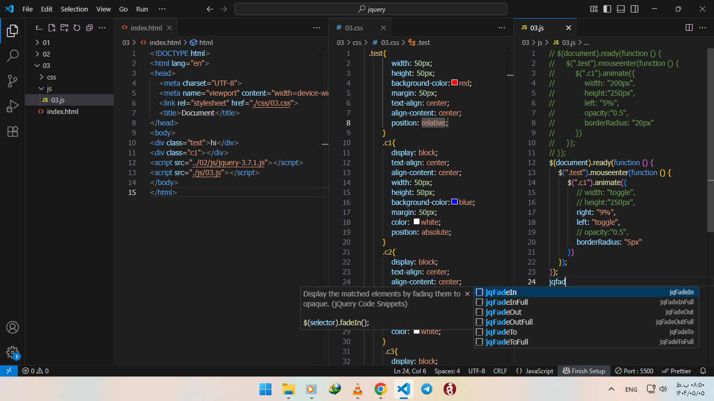Open more actions for index.html editor group
714x401 pixels.
point(316,28)
